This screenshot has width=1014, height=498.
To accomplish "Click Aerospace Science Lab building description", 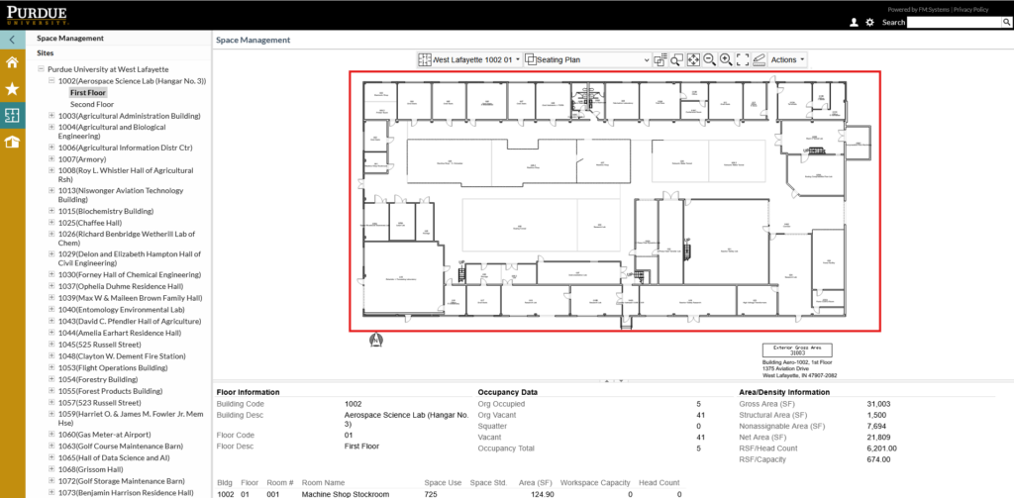I will [x=407, y=419].
